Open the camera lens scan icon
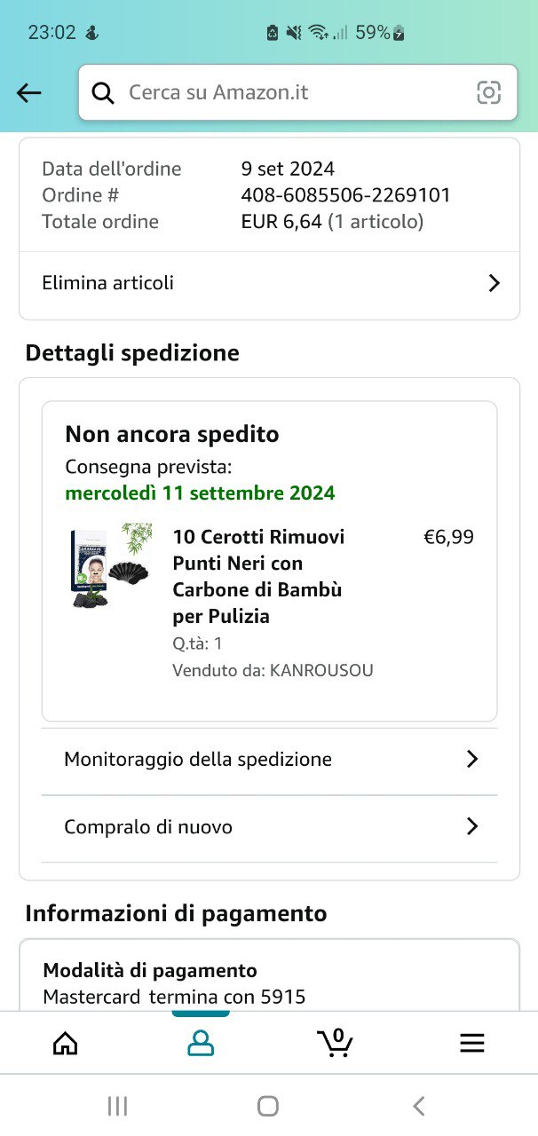538x1136 pixels. click(x=489, y=92)
